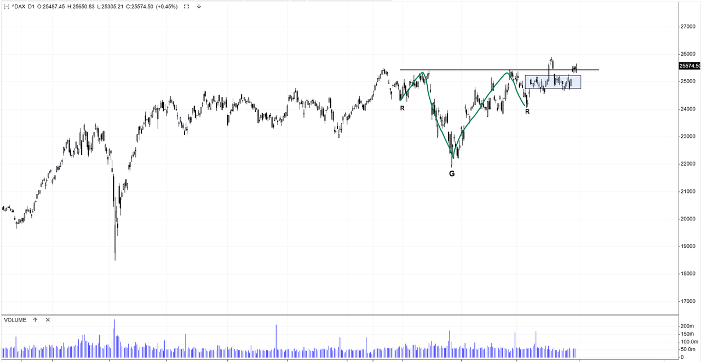Click the current price tag 25574.50
Viewport: 701px width, 362px height.
[689, 66]
